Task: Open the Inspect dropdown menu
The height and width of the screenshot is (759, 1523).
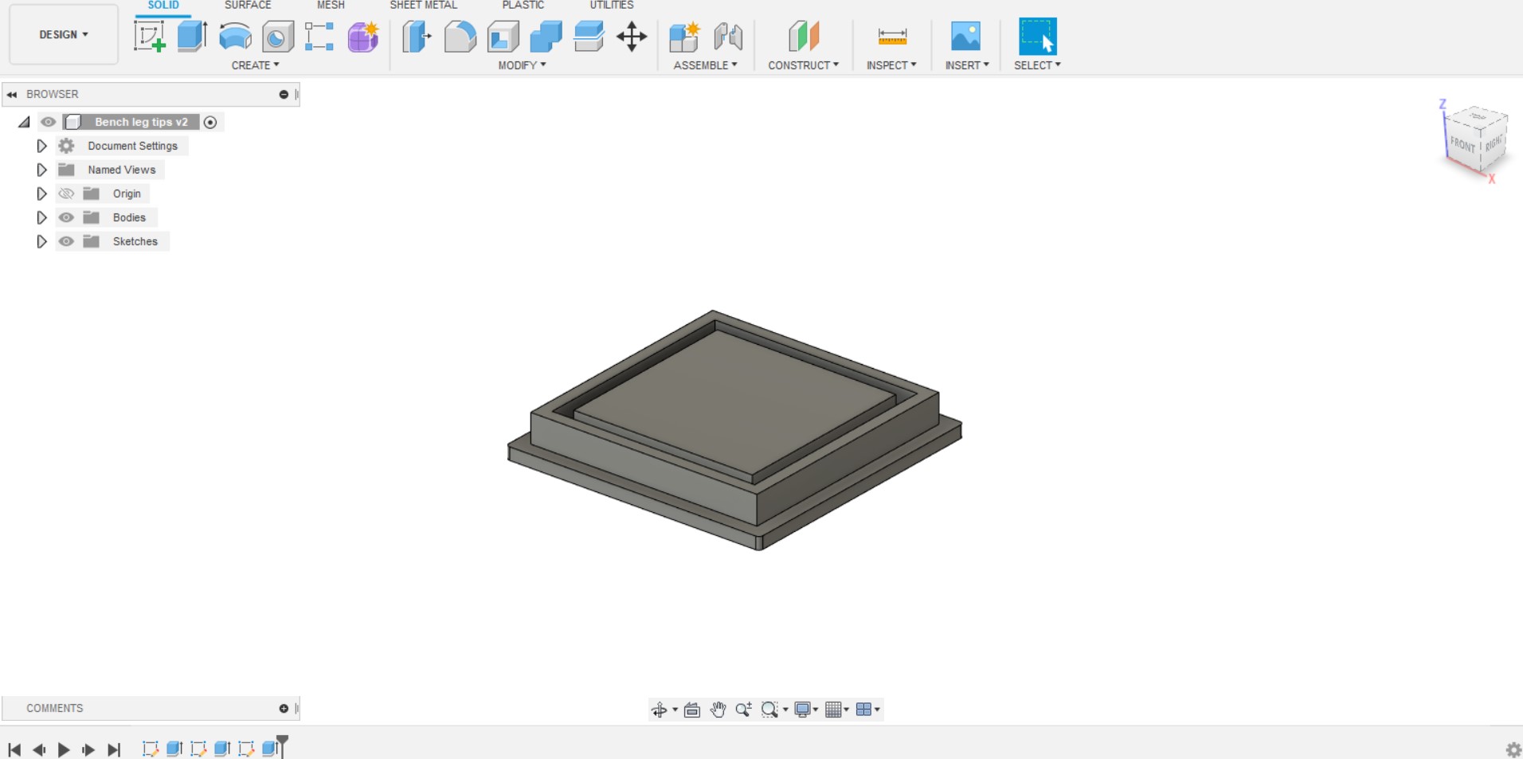Action: pos(891,65)
